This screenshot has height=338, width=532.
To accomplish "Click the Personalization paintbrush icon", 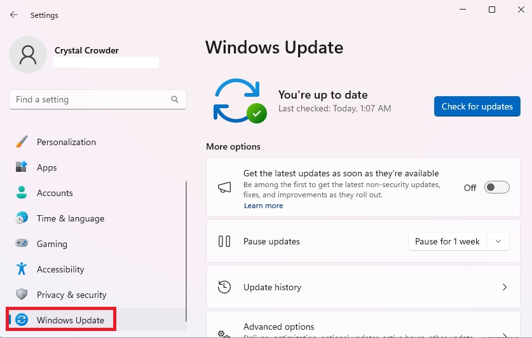I will [22, 142].
